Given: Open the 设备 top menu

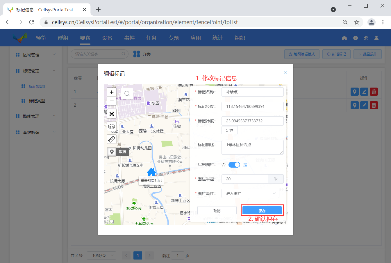Looking at the screenshot, I should [107, 38].
